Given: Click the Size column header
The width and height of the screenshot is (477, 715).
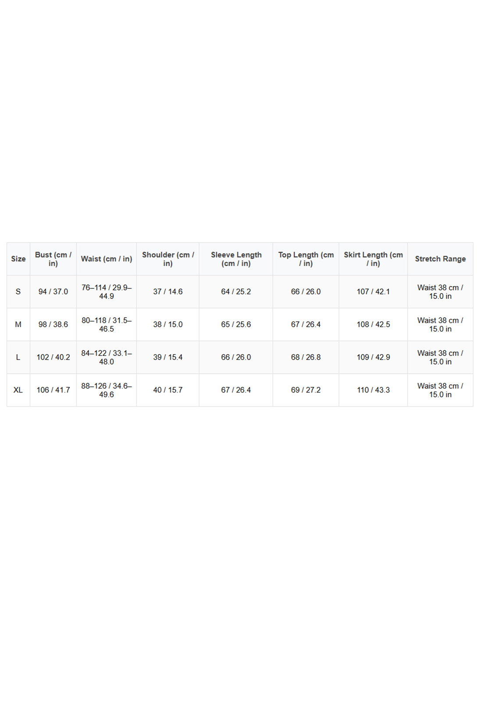Looking at the screenshot, I should [18, 259].
